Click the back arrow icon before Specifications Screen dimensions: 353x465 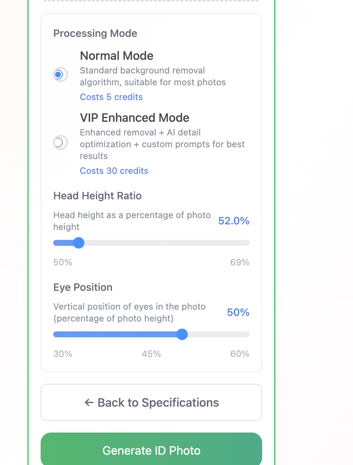point(89,403)
